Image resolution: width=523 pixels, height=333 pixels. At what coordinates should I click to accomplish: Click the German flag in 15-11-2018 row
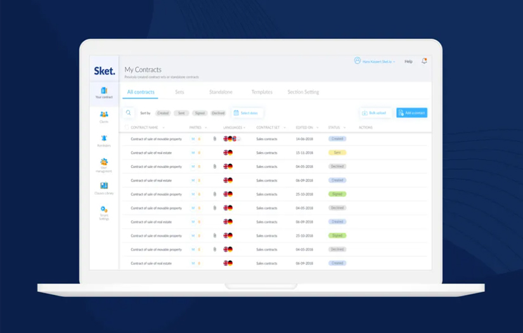(230, 153)
